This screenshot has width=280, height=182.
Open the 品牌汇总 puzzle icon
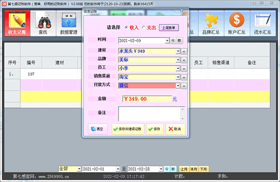coord(211,23)
